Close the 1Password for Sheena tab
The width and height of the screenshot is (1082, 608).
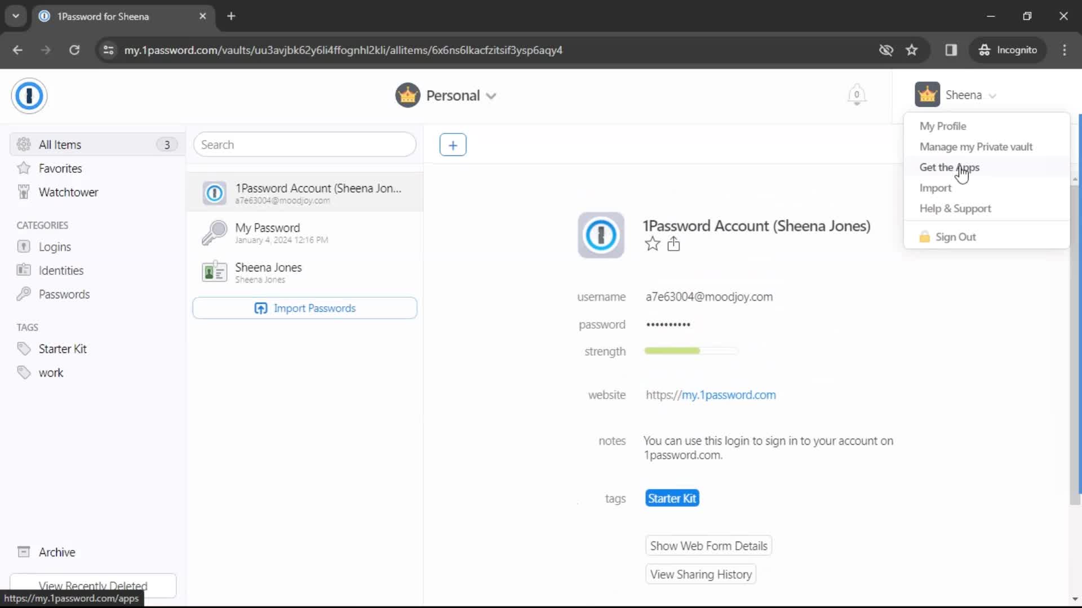click(203, 16)
